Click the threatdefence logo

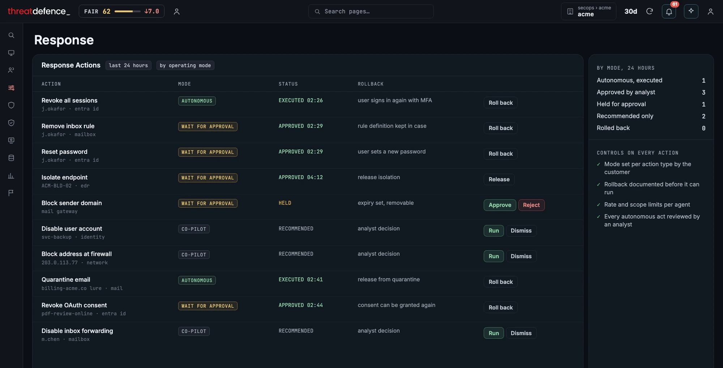click(x=39, y=11)
